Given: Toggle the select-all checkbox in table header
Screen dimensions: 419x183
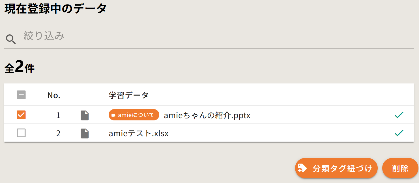Looking at the screenshot, I should tap(21, 95).
